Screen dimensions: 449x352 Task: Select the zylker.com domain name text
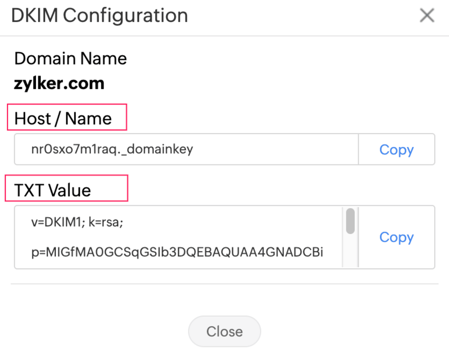(59, 83)
